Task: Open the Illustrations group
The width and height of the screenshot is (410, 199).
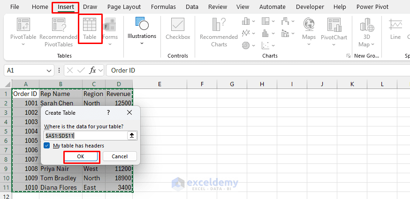Action: tap(142, 31)
